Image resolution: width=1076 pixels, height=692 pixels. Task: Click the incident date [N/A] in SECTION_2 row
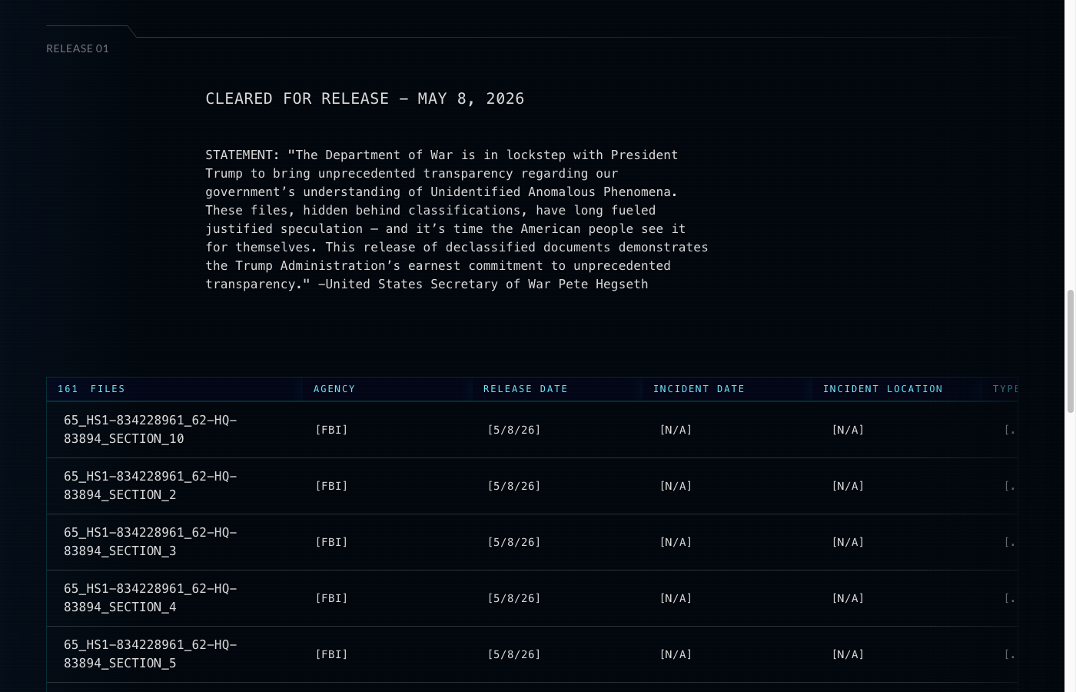pos(676,486)
